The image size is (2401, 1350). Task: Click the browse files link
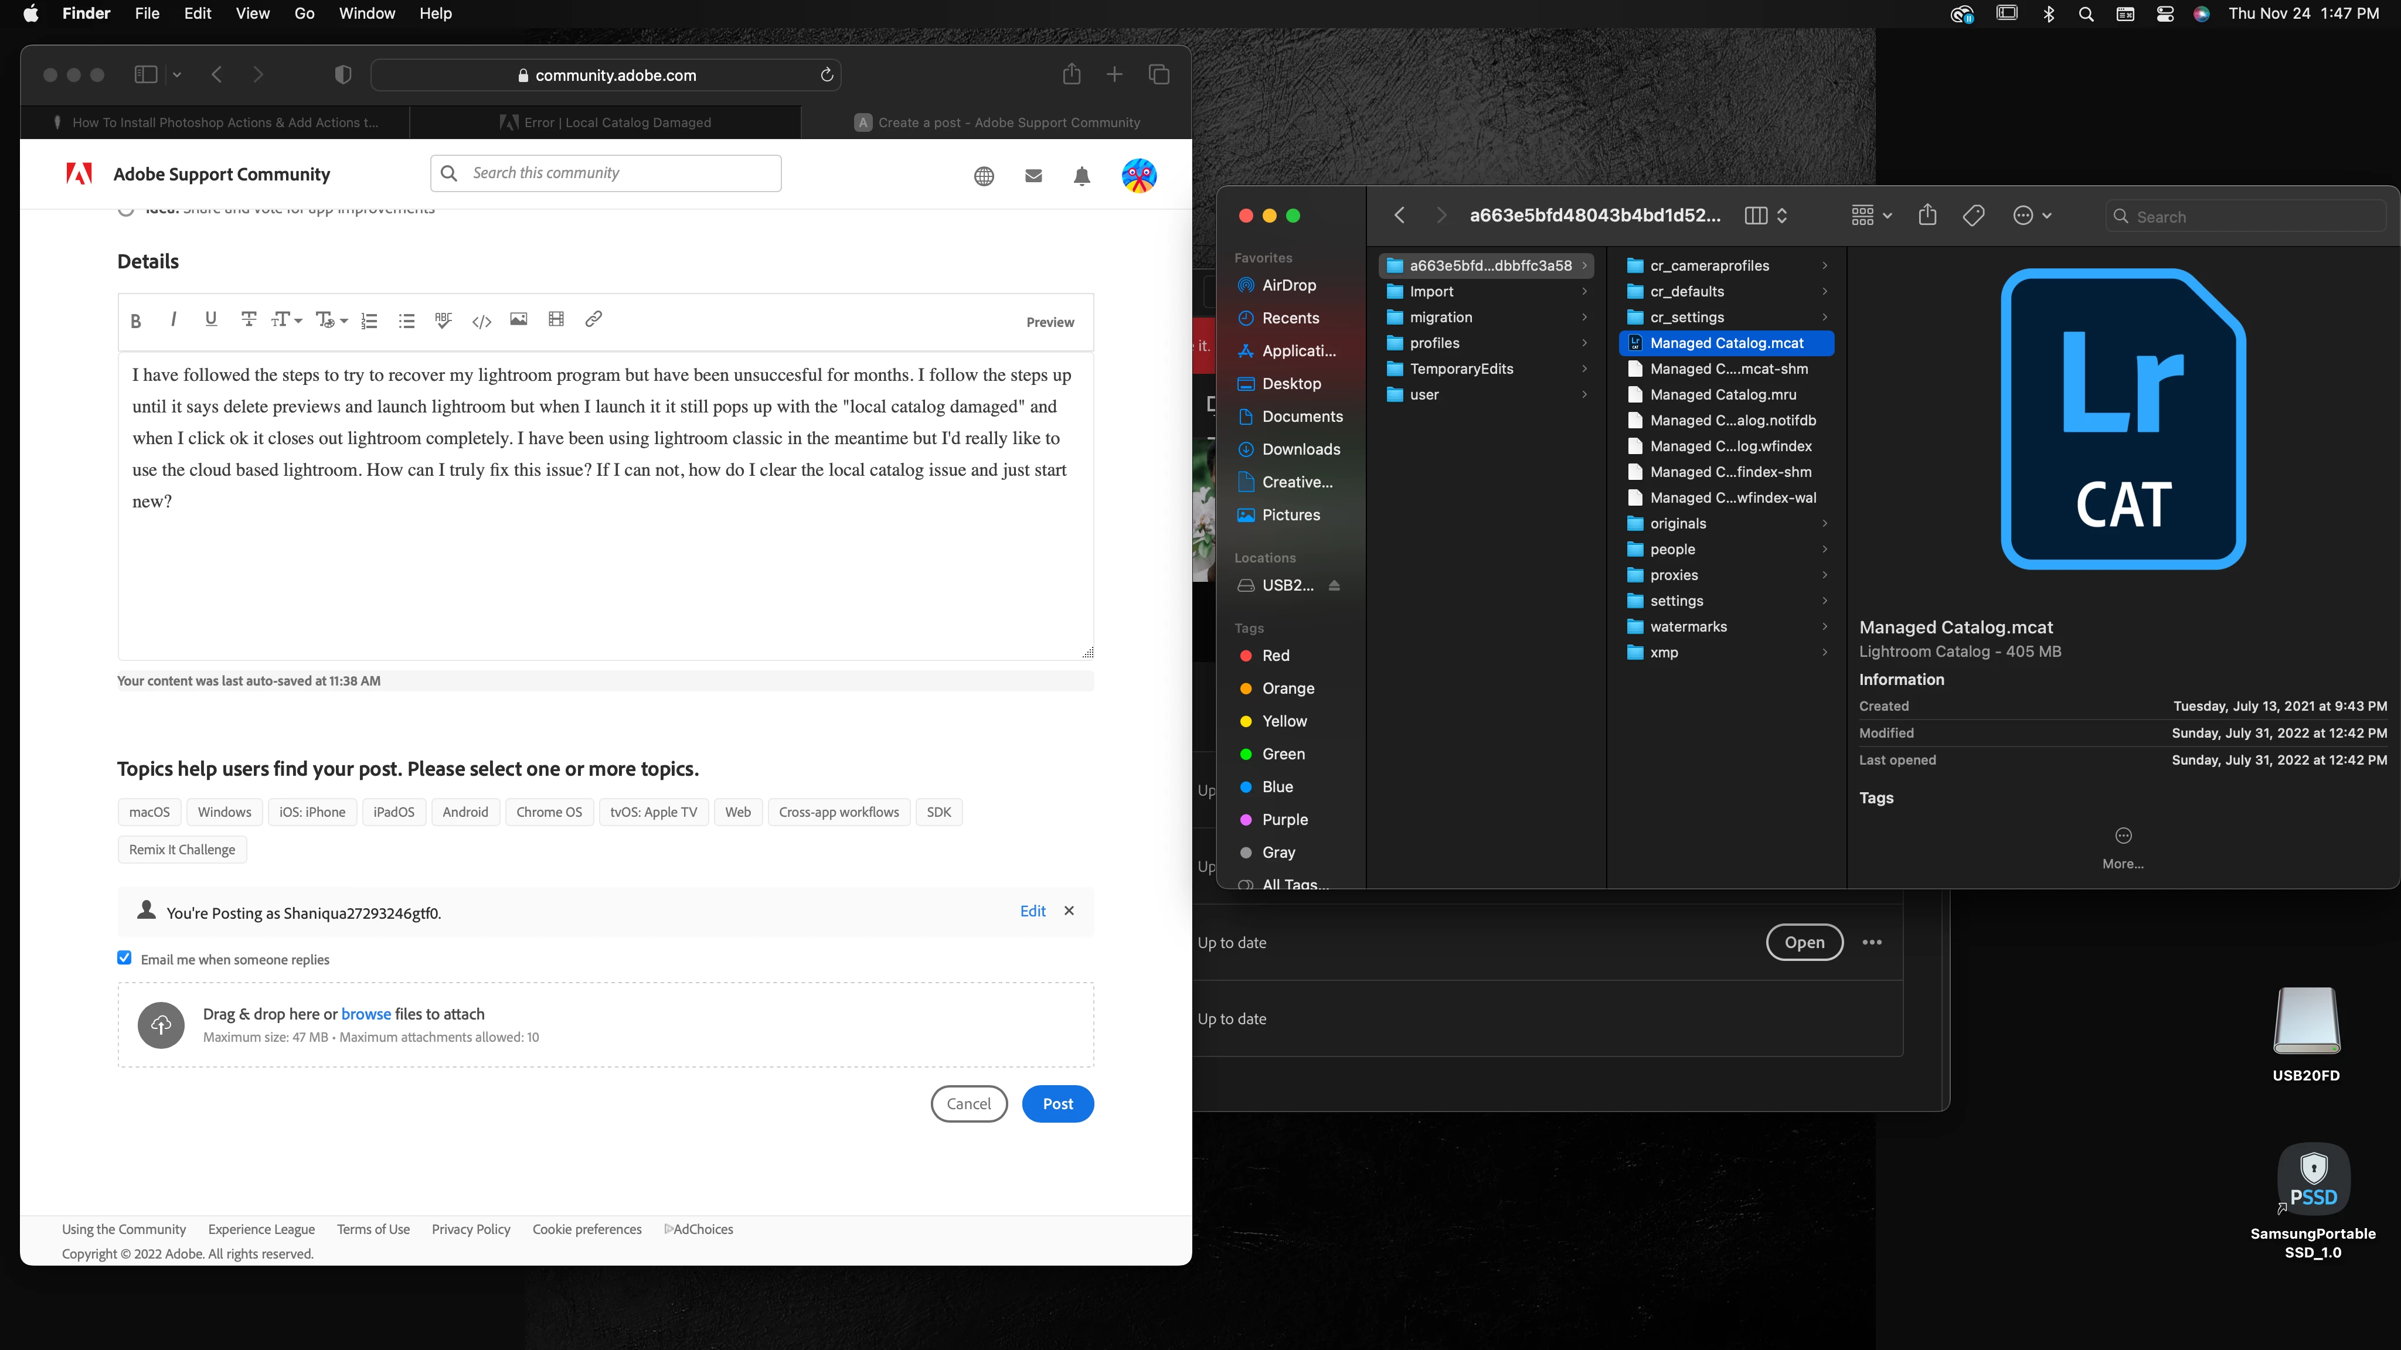(x=365, y=1014)
